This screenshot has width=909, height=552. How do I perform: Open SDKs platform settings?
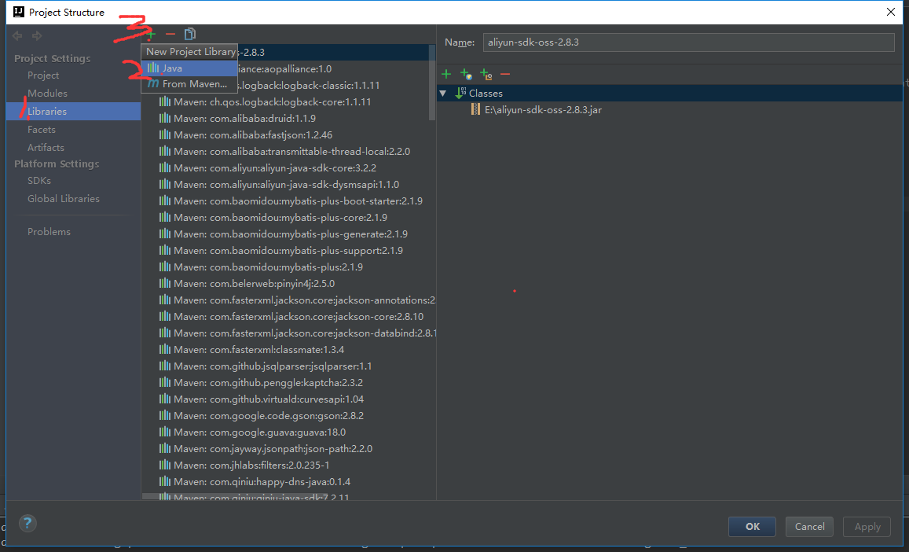38,181
